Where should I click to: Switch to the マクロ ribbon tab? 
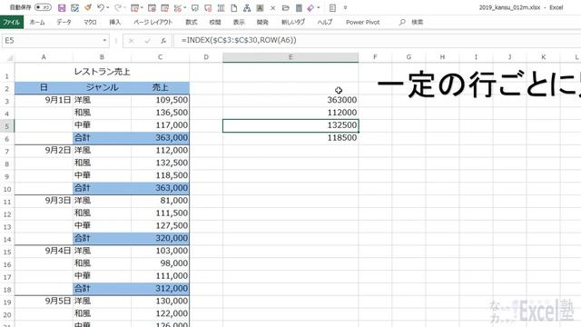pos(90,22)
